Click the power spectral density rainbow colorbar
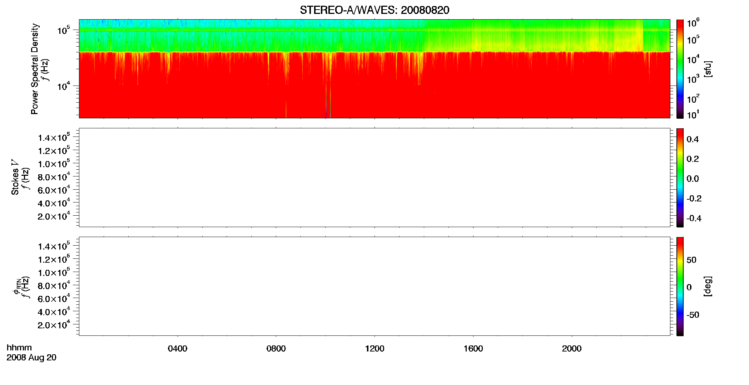 click(x=680, y=69)
